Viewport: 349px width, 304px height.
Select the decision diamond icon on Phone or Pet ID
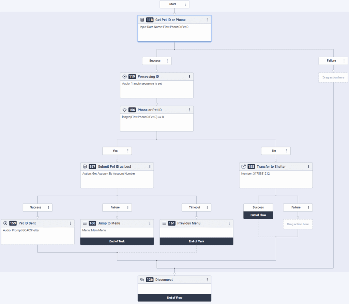tap(124, 110)
